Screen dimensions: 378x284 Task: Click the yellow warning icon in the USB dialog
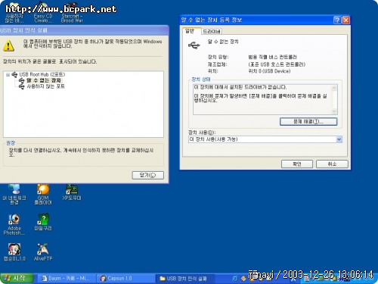click(x=8, y=45)
